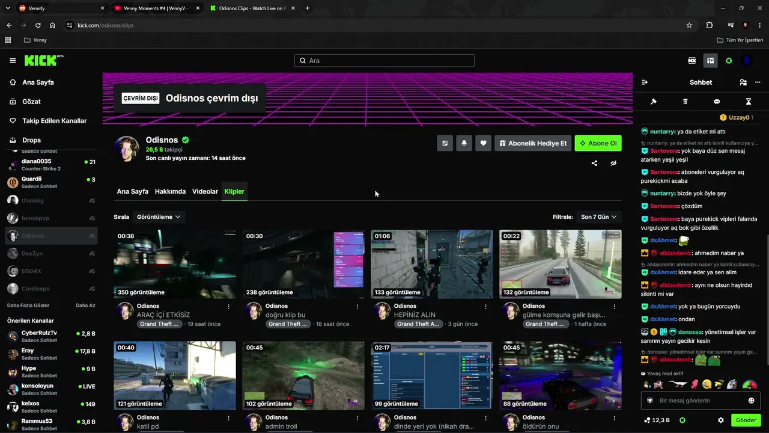Click the green Abone Ol button
Screen dimensions: 769x433
pyautogui.click(x=598, y=143)
